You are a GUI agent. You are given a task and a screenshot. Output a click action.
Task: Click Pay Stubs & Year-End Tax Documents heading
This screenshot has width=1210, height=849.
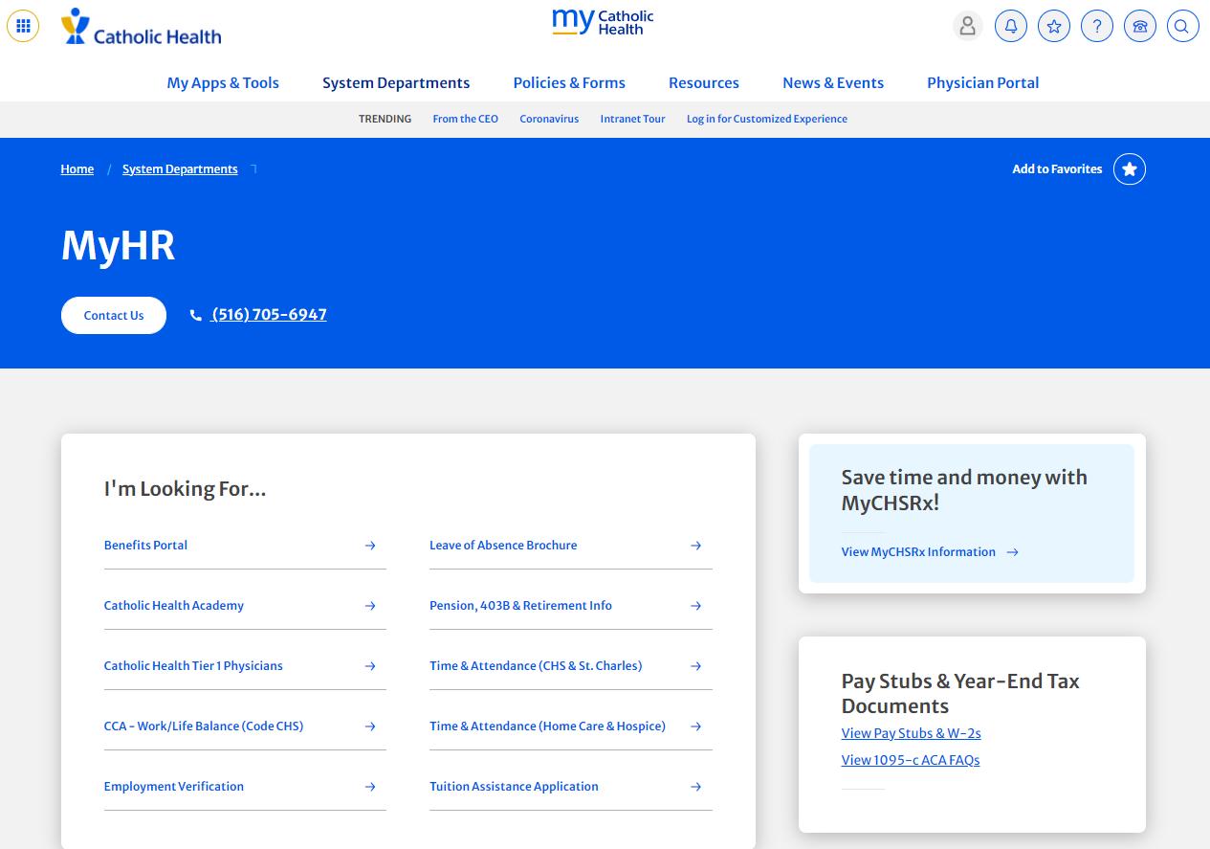tap(960, 694)
